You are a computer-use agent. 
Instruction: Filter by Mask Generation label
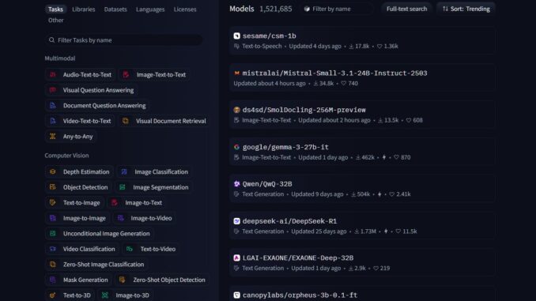click(85, 280)
